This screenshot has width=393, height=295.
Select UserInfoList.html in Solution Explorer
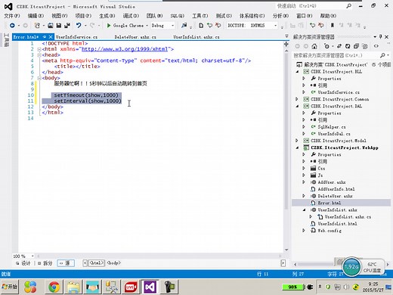(x=337, y=224)
